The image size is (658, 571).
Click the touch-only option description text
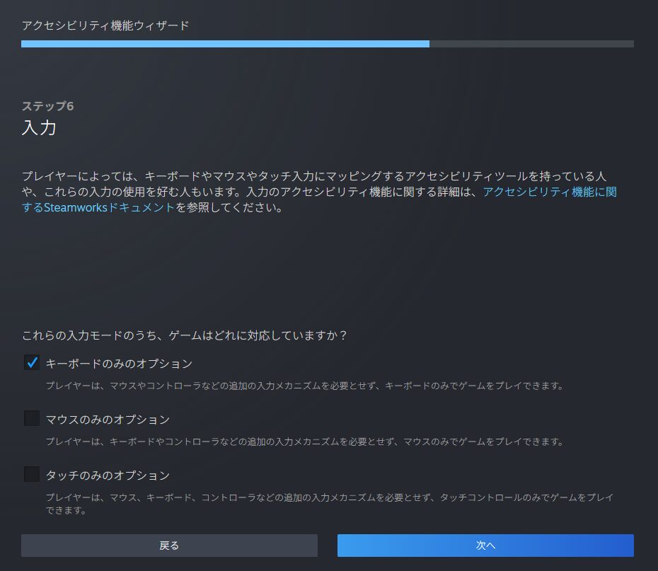[329, 497]
